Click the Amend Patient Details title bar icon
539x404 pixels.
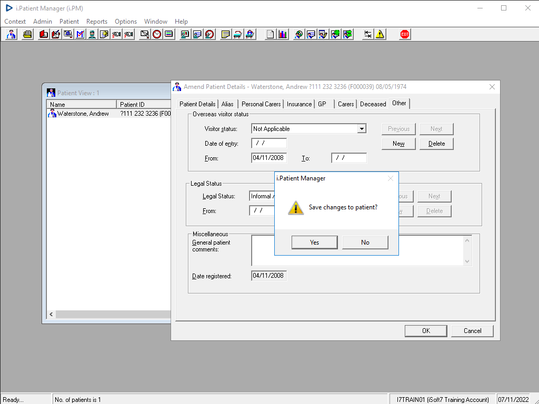tap(177, 87)
